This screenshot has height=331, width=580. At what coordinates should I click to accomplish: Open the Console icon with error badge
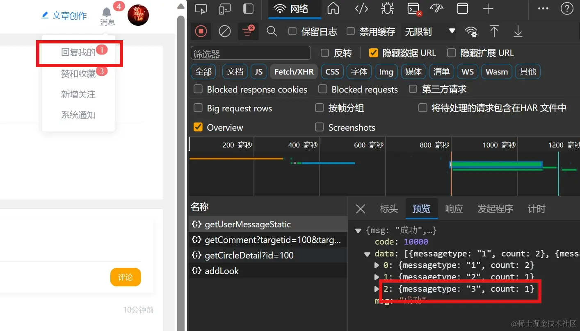pos(413,9)
